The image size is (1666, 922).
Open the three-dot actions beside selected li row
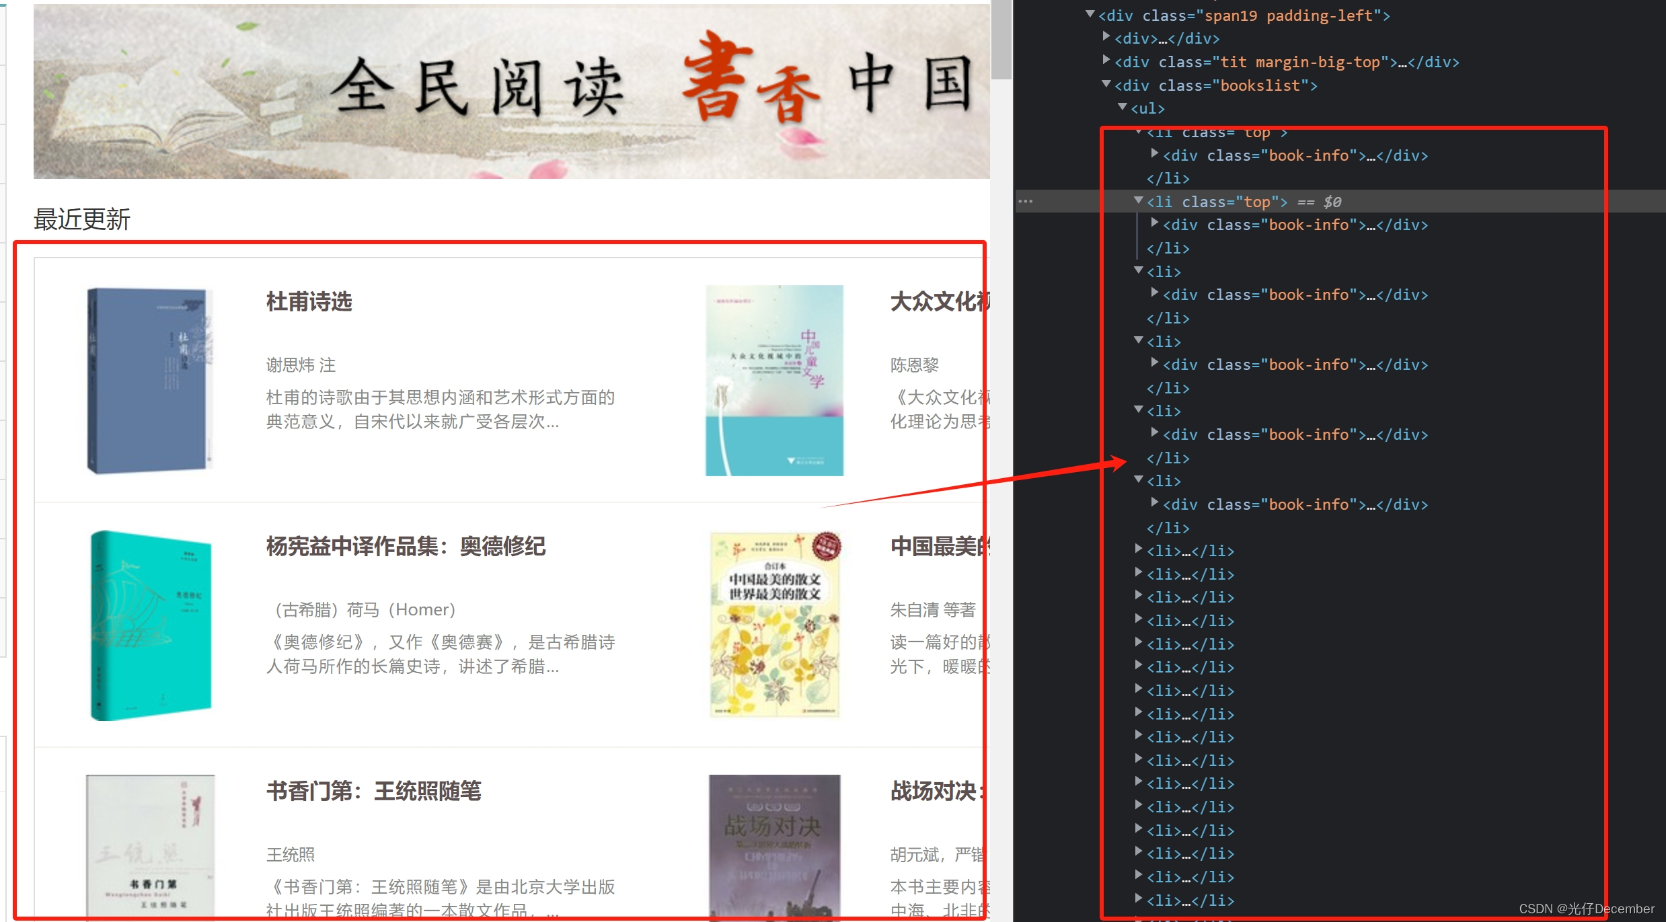(x=1025, y=201)
